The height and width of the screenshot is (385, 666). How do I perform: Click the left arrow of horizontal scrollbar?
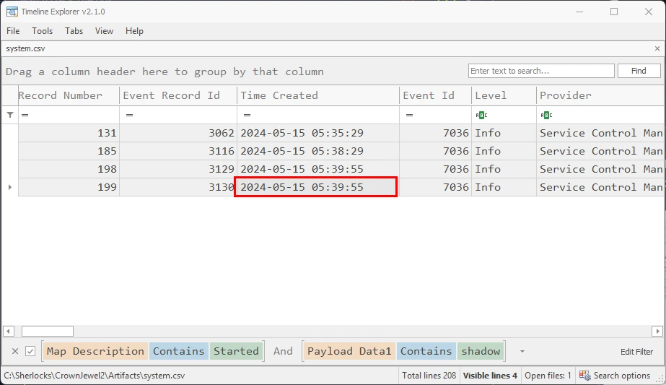click(9, 331)
